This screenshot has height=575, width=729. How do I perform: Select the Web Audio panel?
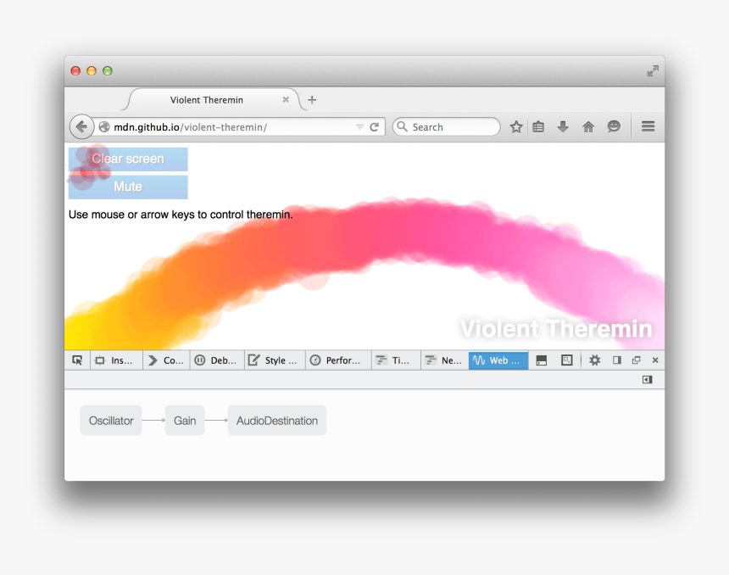pyautogui.click(x=498, y=360)
